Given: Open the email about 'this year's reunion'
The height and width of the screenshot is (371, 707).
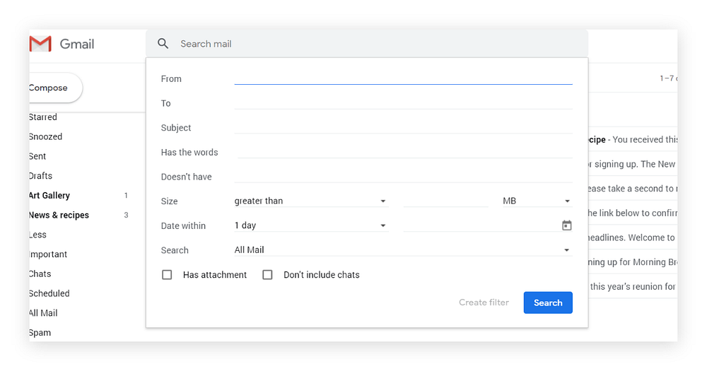Looking at the screenshot, I should 633,286.
